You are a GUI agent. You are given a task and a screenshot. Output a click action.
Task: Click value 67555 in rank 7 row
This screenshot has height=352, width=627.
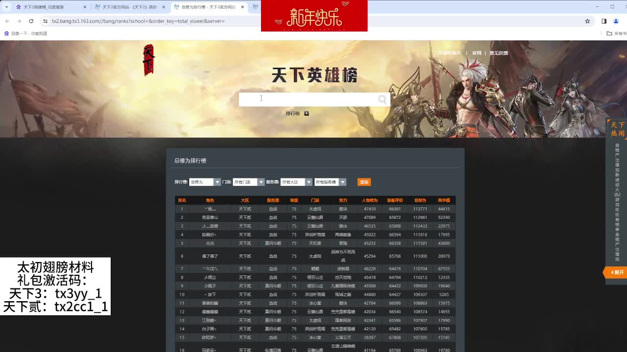pos(444,269)
